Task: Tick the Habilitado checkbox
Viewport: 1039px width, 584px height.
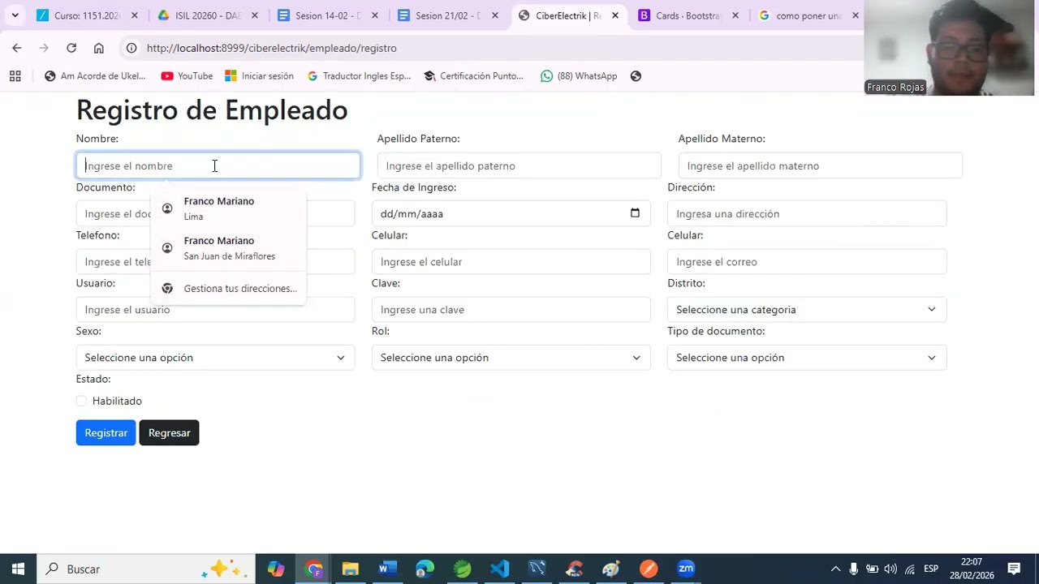Action: click(x=81, y=401)
